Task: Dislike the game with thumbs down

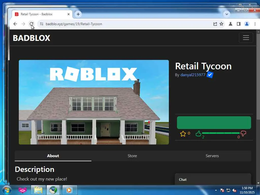Action: point(243,133)
